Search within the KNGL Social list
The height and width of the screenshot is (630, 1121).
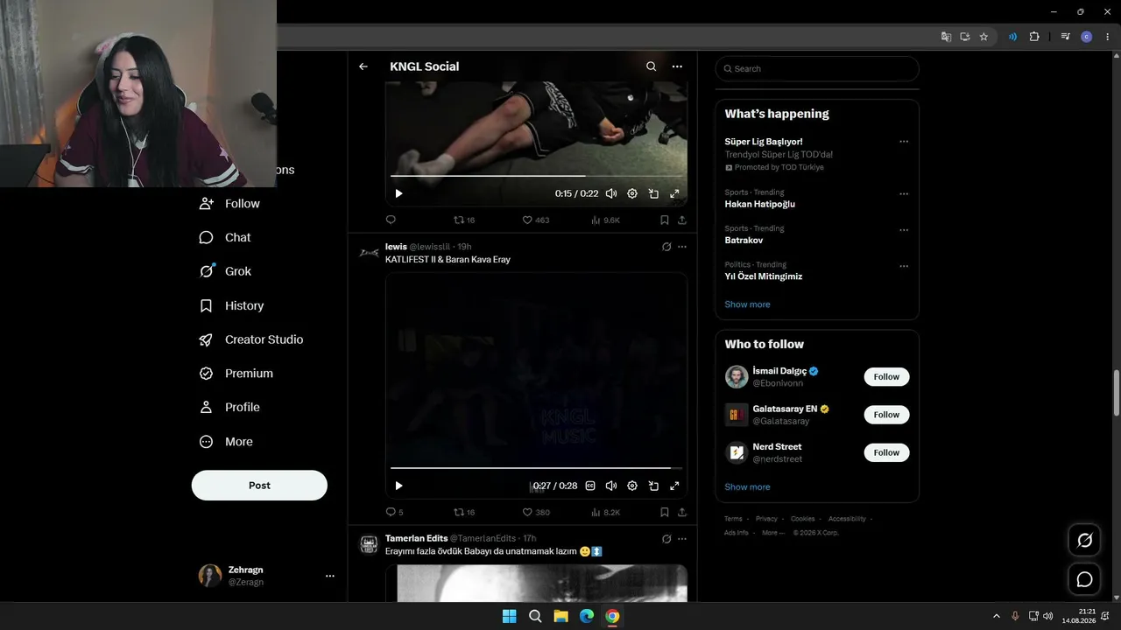click(651, 66)
